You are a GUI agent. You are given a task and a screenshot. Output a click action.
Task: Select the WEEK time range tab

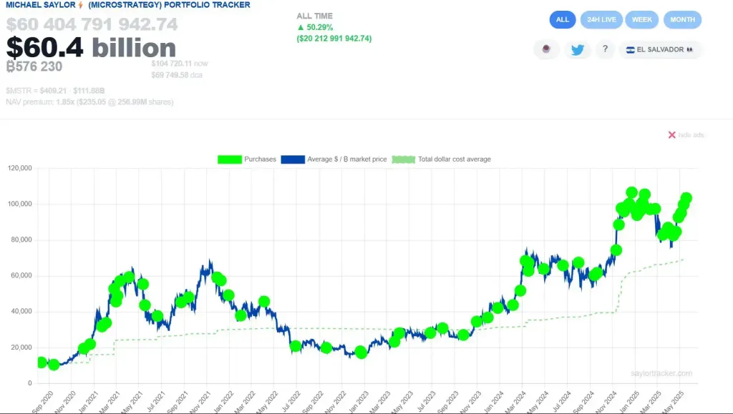coord(642,19)
